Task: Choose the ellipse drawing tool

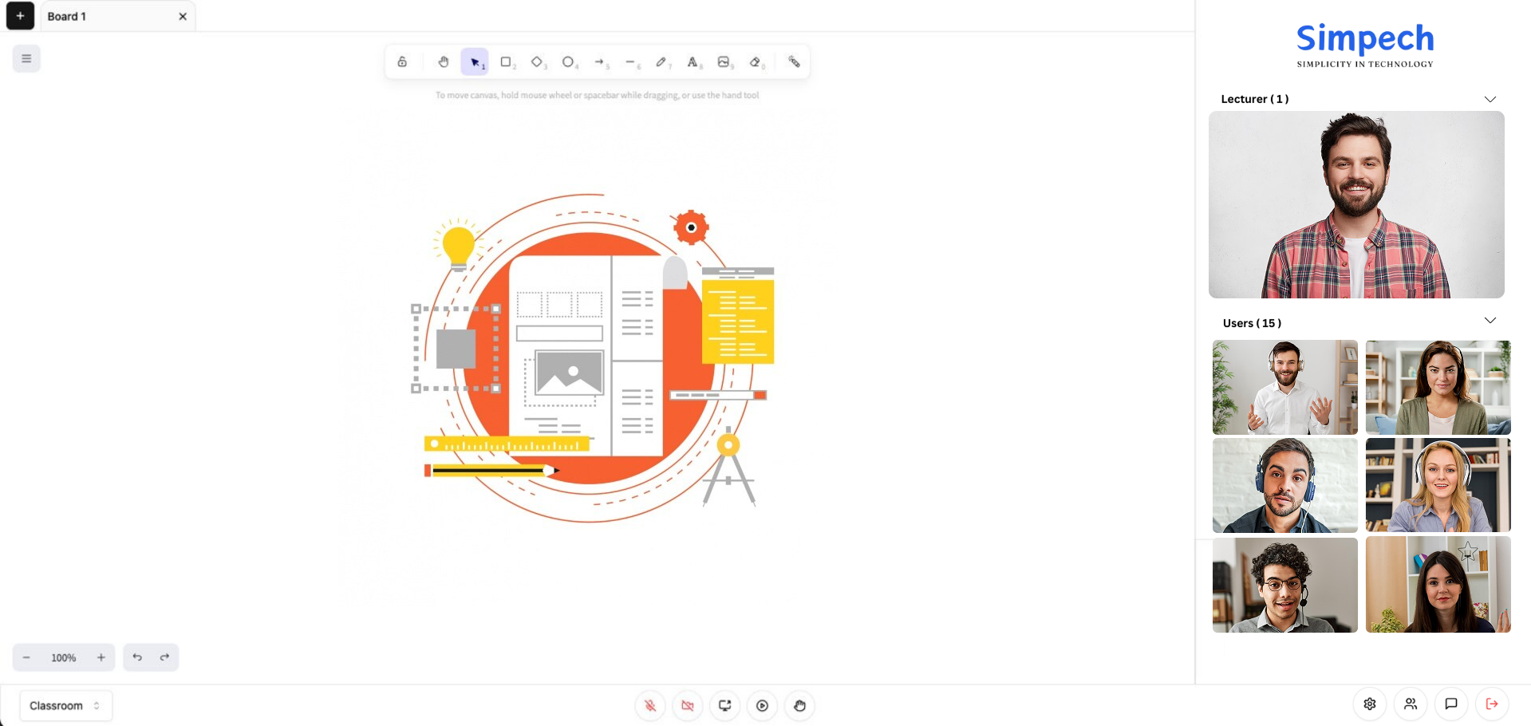Action: click(568, 62)
